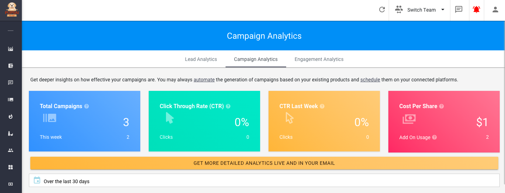Open the image library icon in sidebar

click(x=11, y=100)
